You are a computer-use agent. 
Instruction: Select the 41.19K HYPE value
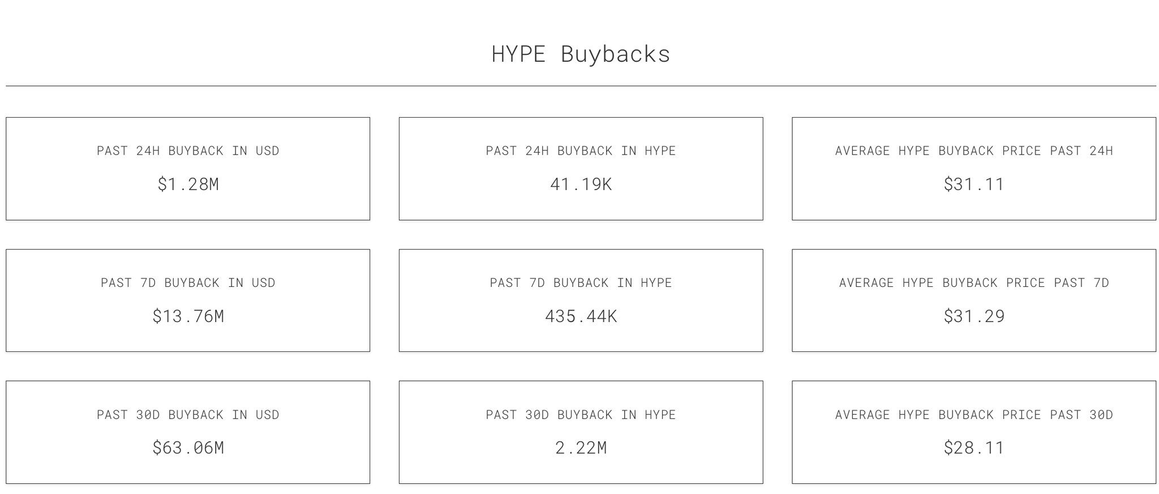coord(581,184)
